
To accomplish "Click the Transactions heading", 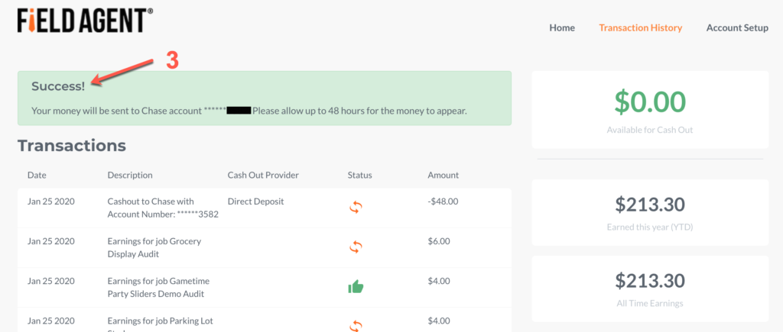I will coord(72,146).
